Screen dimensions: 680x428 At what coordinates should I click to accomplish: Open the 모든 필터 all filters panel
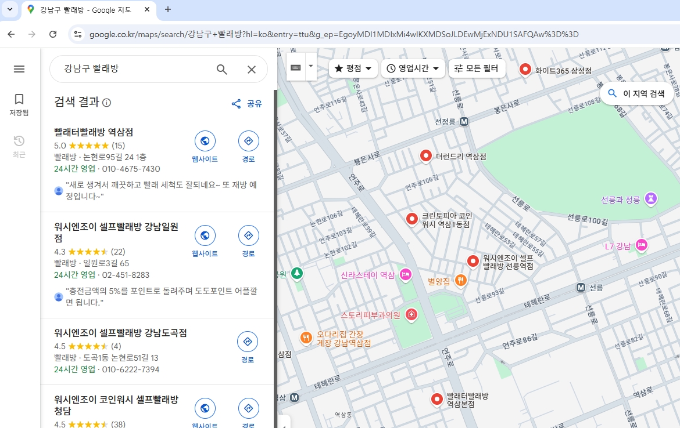(477, 68)
